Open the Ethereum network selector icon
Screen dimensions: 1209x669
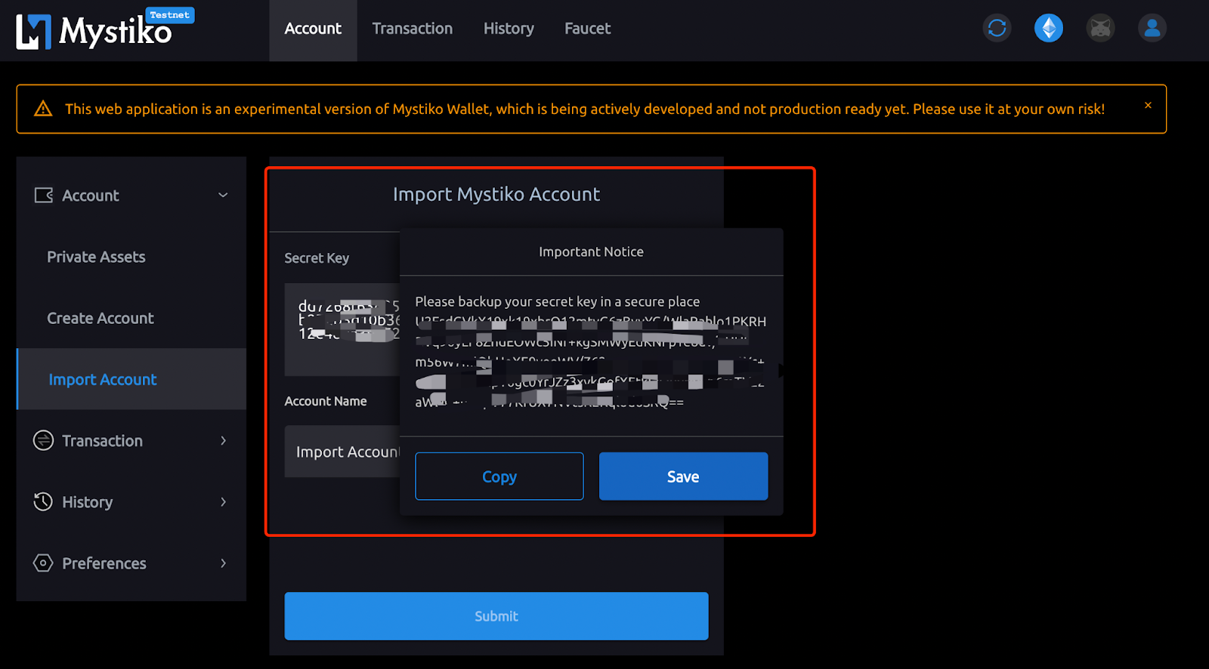tap(1049, 29)
